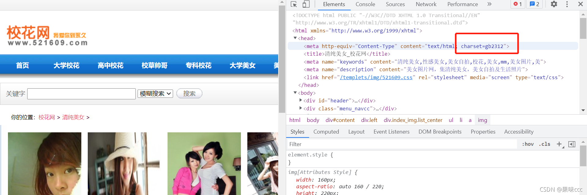Toggle the .cls class editor button
The height and width of the screenshot is (195, 587).
[x=545, y=144]
